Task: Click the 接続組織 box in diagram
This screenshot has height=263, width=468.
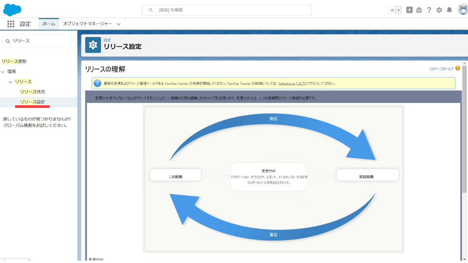Action: [367, 175]
